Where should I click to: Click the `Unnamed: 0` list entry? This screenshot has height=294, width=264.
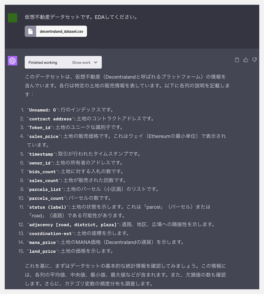click(70, 110)
